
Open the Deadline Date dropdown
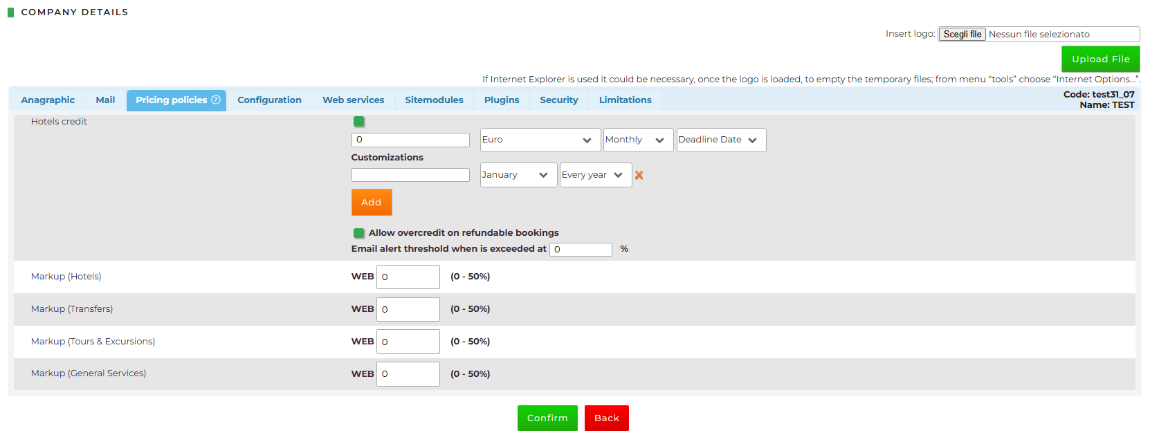tap(720, 140)
